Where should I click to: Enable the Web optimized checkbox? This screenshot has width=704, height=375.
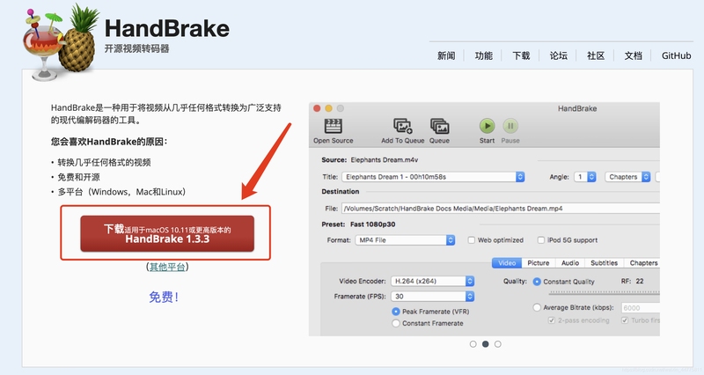click(472, 240)
